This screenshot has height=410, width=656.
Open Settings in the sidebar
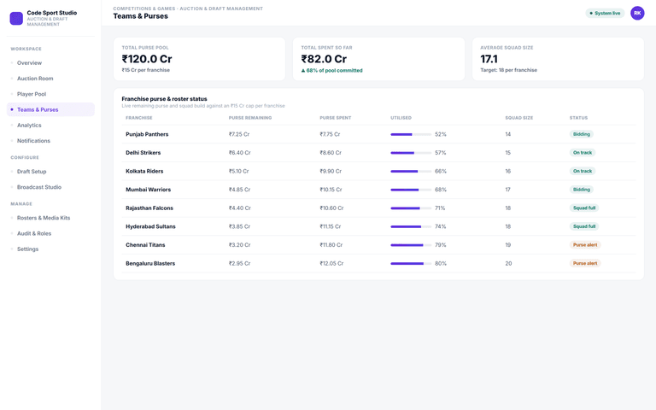pos(50,249)
